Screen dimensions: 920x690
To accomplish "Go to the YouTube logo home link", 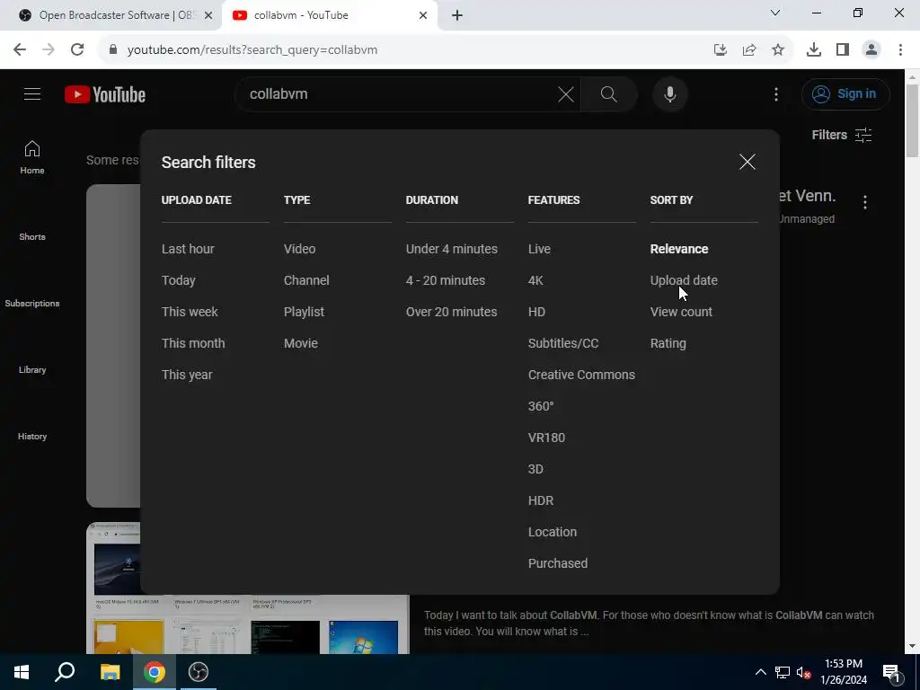I will [105, 94].
